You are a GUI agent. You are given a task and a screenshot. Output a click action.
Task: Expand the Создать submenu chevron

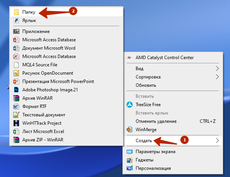point(217,141)
